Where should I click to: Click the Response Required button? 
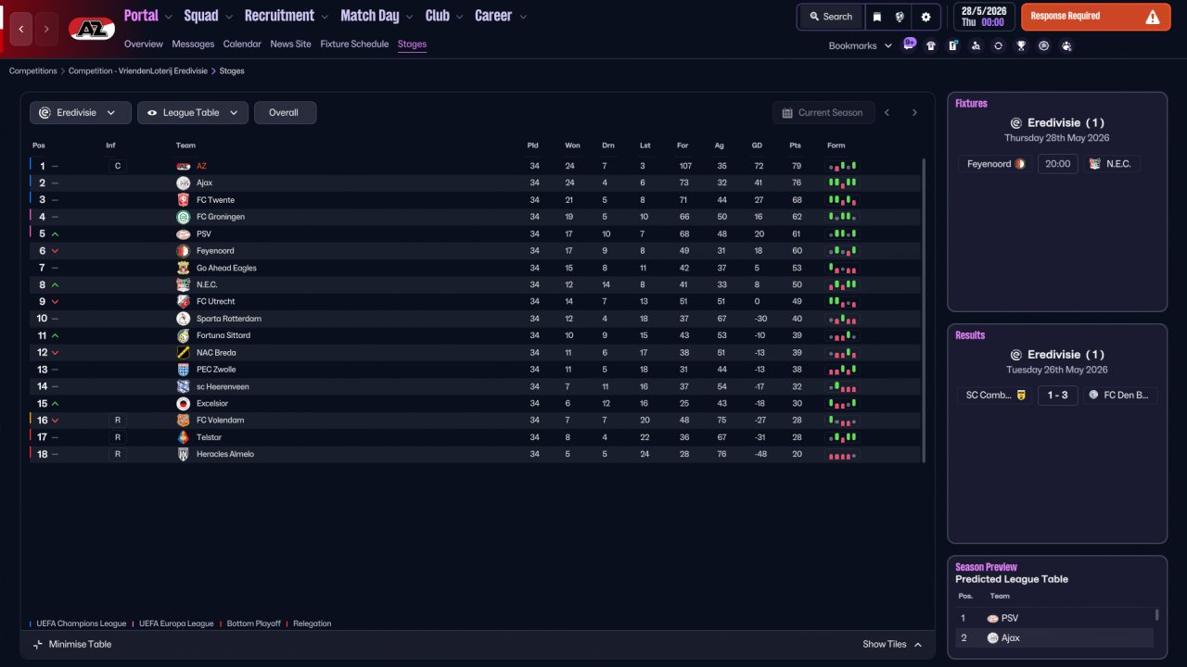(1095, 17)
